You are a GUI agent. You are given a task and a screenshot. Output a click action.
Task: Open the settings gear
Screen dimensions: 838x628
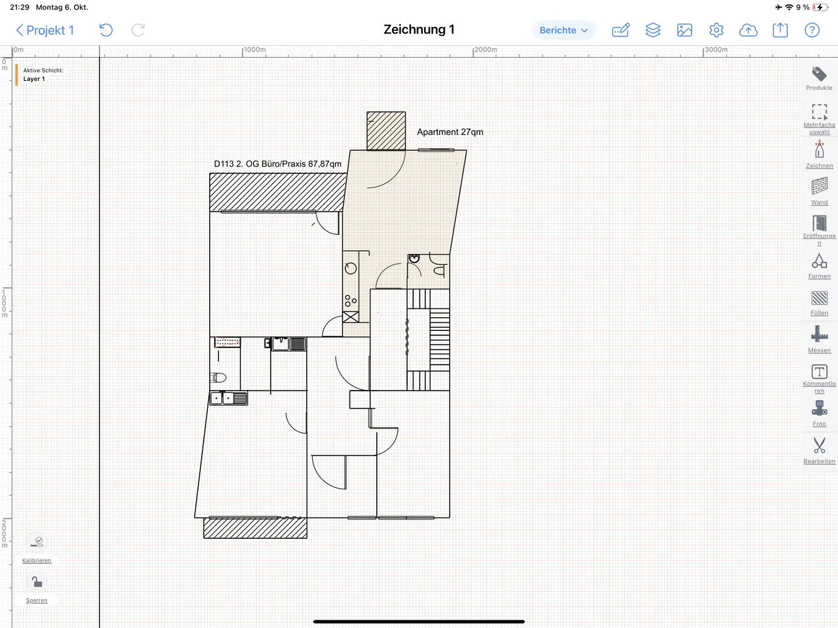coord(716,30)
